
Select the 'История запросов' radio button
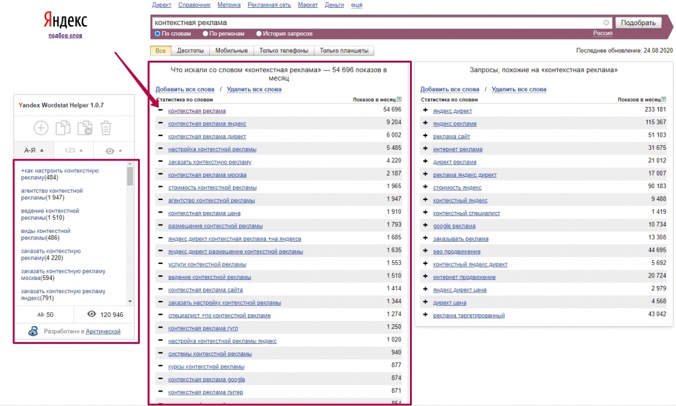click(258, 34)
